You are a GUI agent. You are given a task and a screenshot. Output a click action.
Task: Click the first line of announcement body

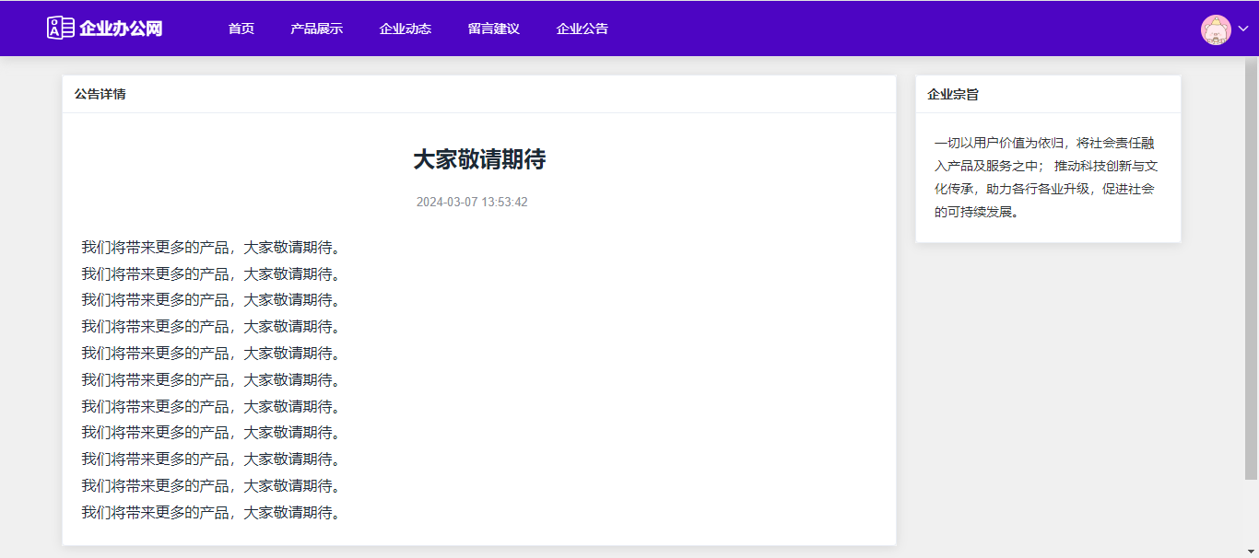(x=211, y=247)
